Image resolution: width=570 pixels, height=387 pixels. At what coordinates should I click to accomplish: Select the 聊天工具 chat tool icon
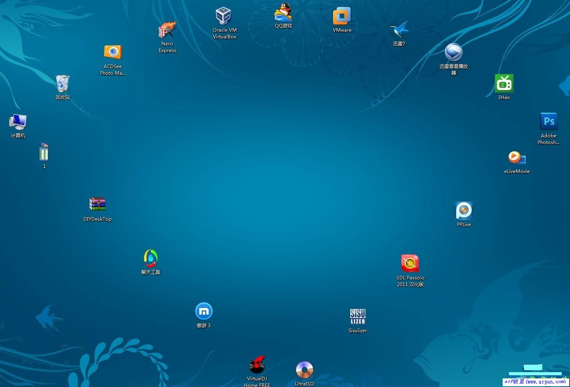pyautogui.click(x=151, y=258)
